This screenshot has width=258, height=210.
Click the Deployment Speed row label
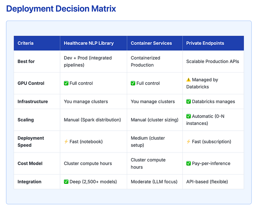click(31, 141)
